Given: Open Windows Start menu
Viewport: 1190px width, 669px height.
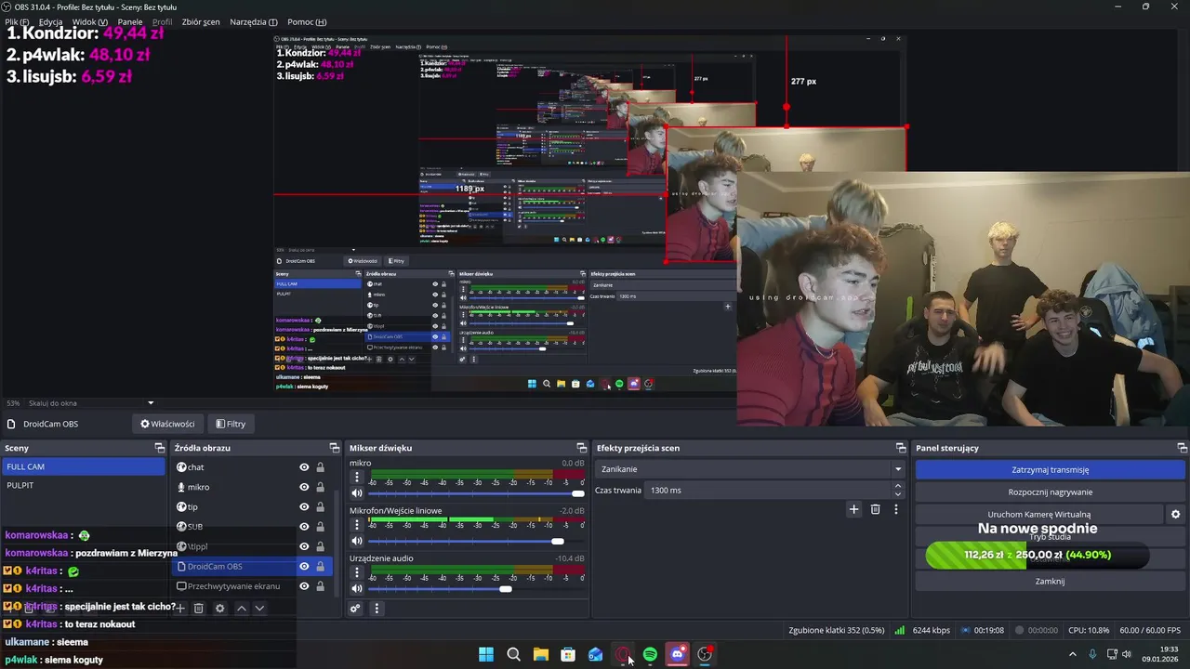Looking at the screenshot, I should [486, 654].
